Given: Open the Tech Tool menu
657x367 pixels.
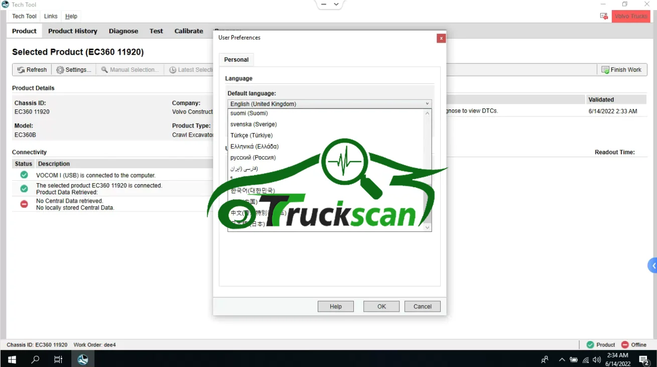Looking at the screenshot, I should coord(24,16).
